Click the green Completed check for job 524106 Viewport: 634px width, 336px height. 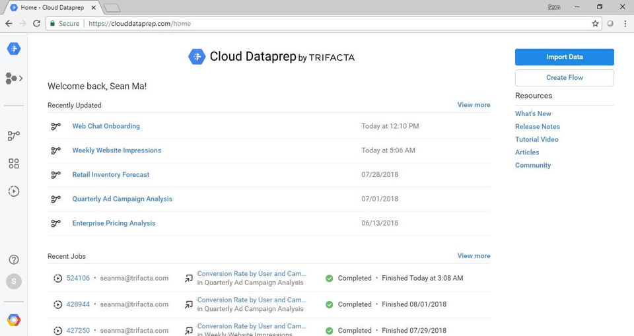pos(330,278)
